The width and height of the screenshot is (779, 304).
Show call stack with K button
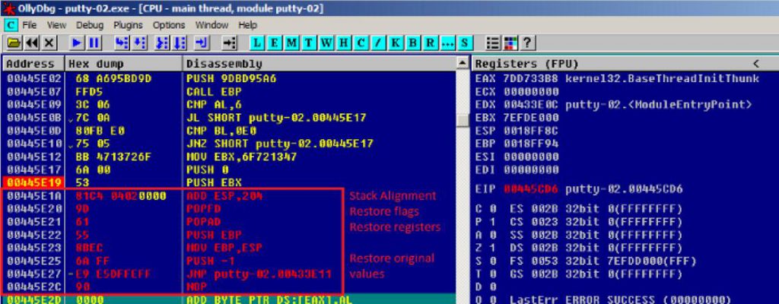click(x=395, y=43)
